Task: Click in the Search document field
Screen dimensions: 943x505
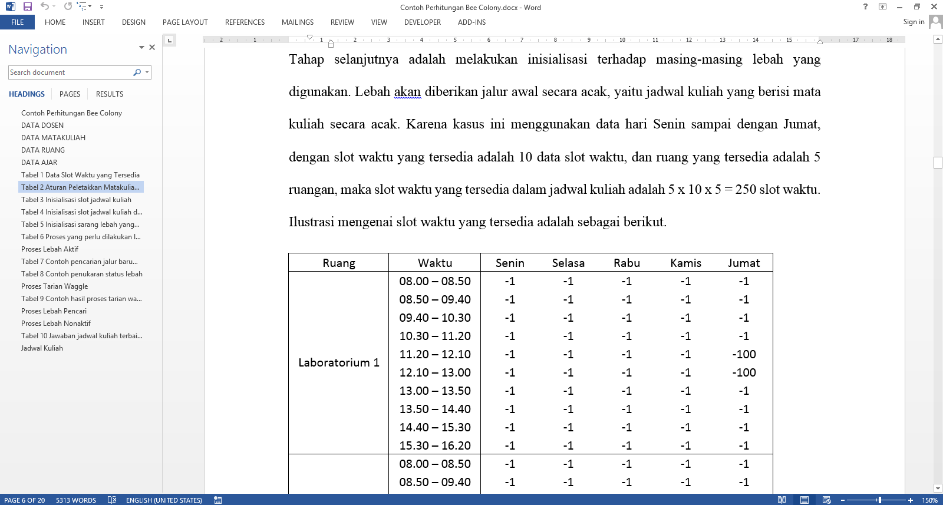Action: click(x=70, y=72)
